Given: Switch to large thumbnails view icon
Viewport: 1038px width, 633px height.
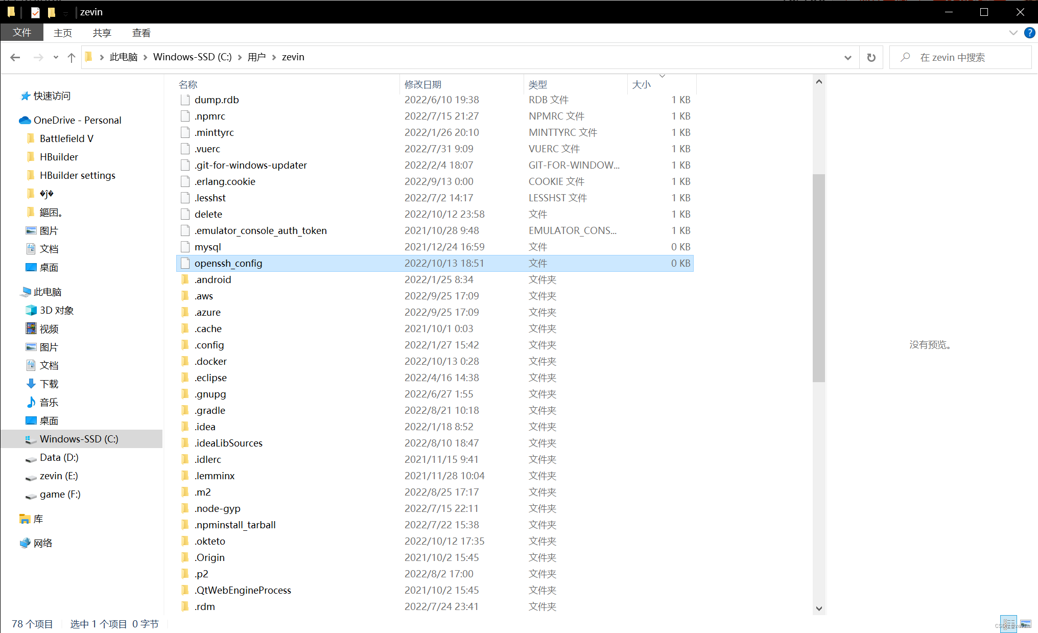Looking at the screenshot, I should click(x=1025, y=624).
